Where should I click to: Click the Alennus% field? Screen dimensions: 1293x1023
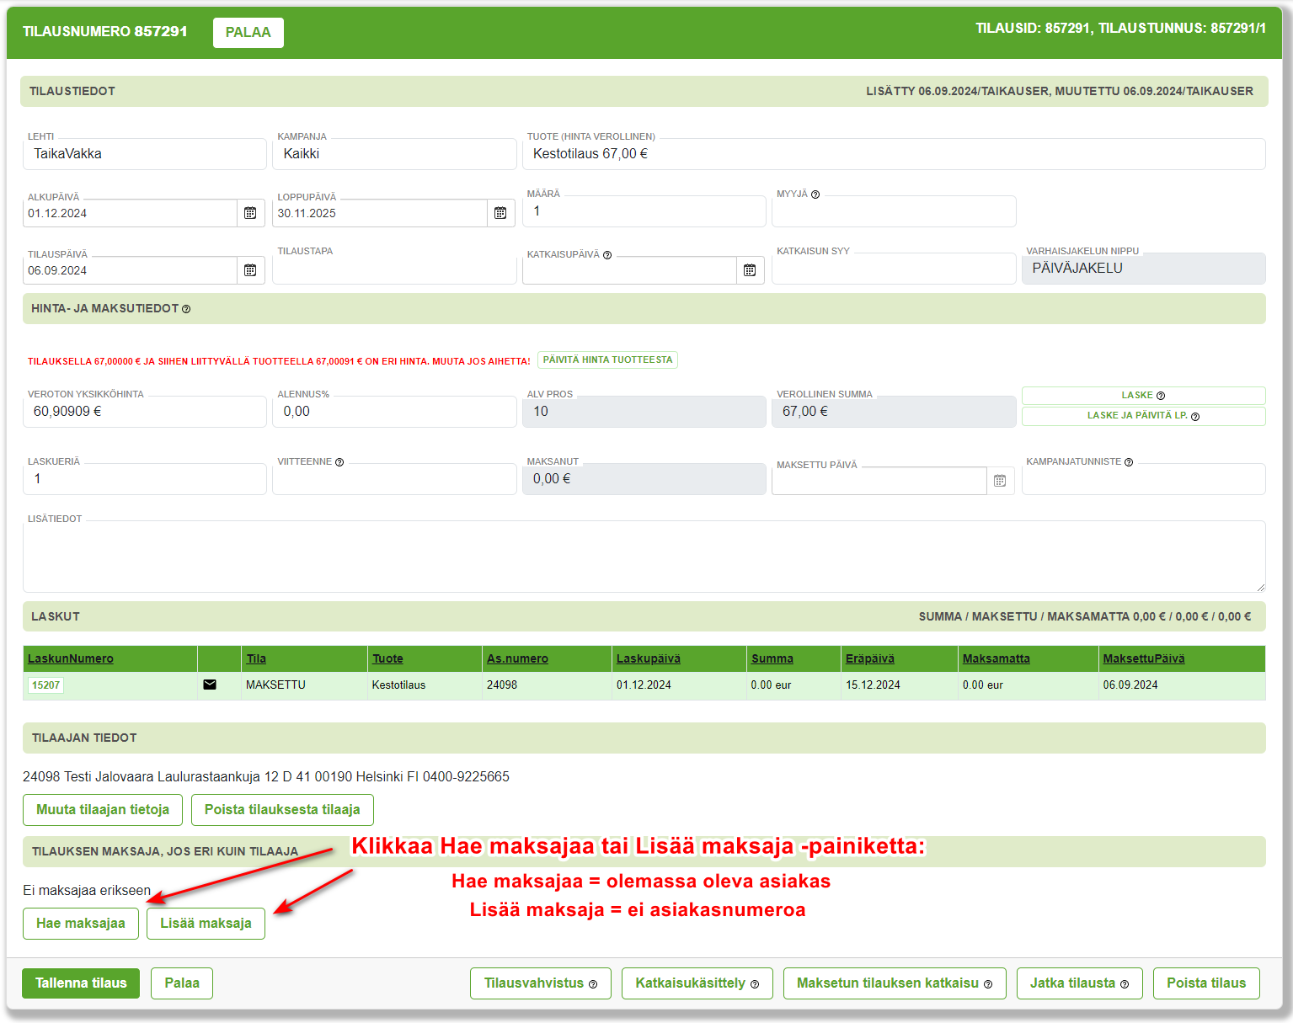point(394,412)
